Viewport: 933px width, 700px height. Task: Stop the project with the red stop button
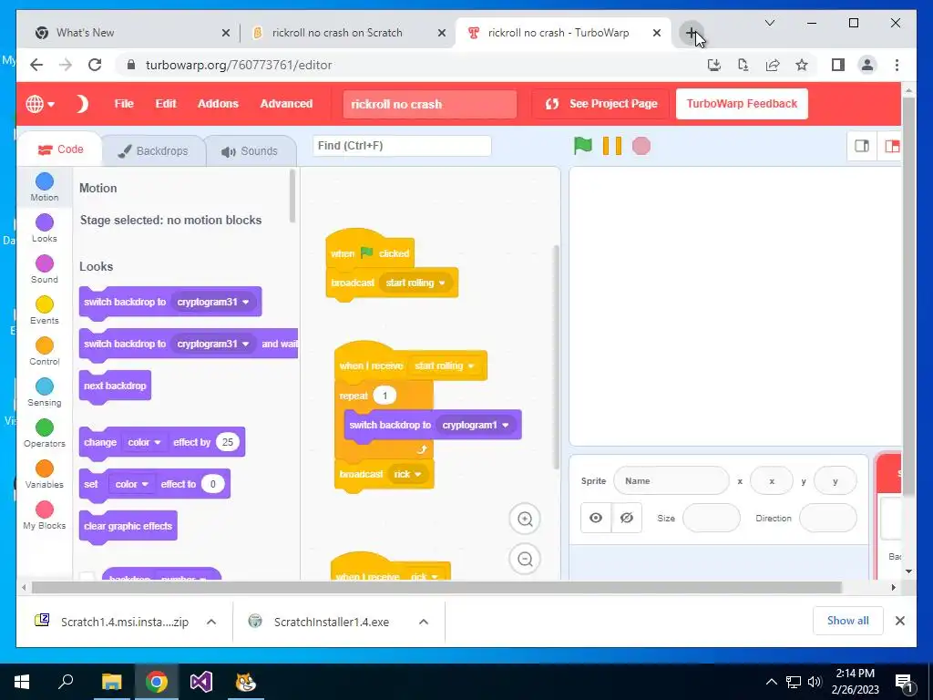[641, 146]
